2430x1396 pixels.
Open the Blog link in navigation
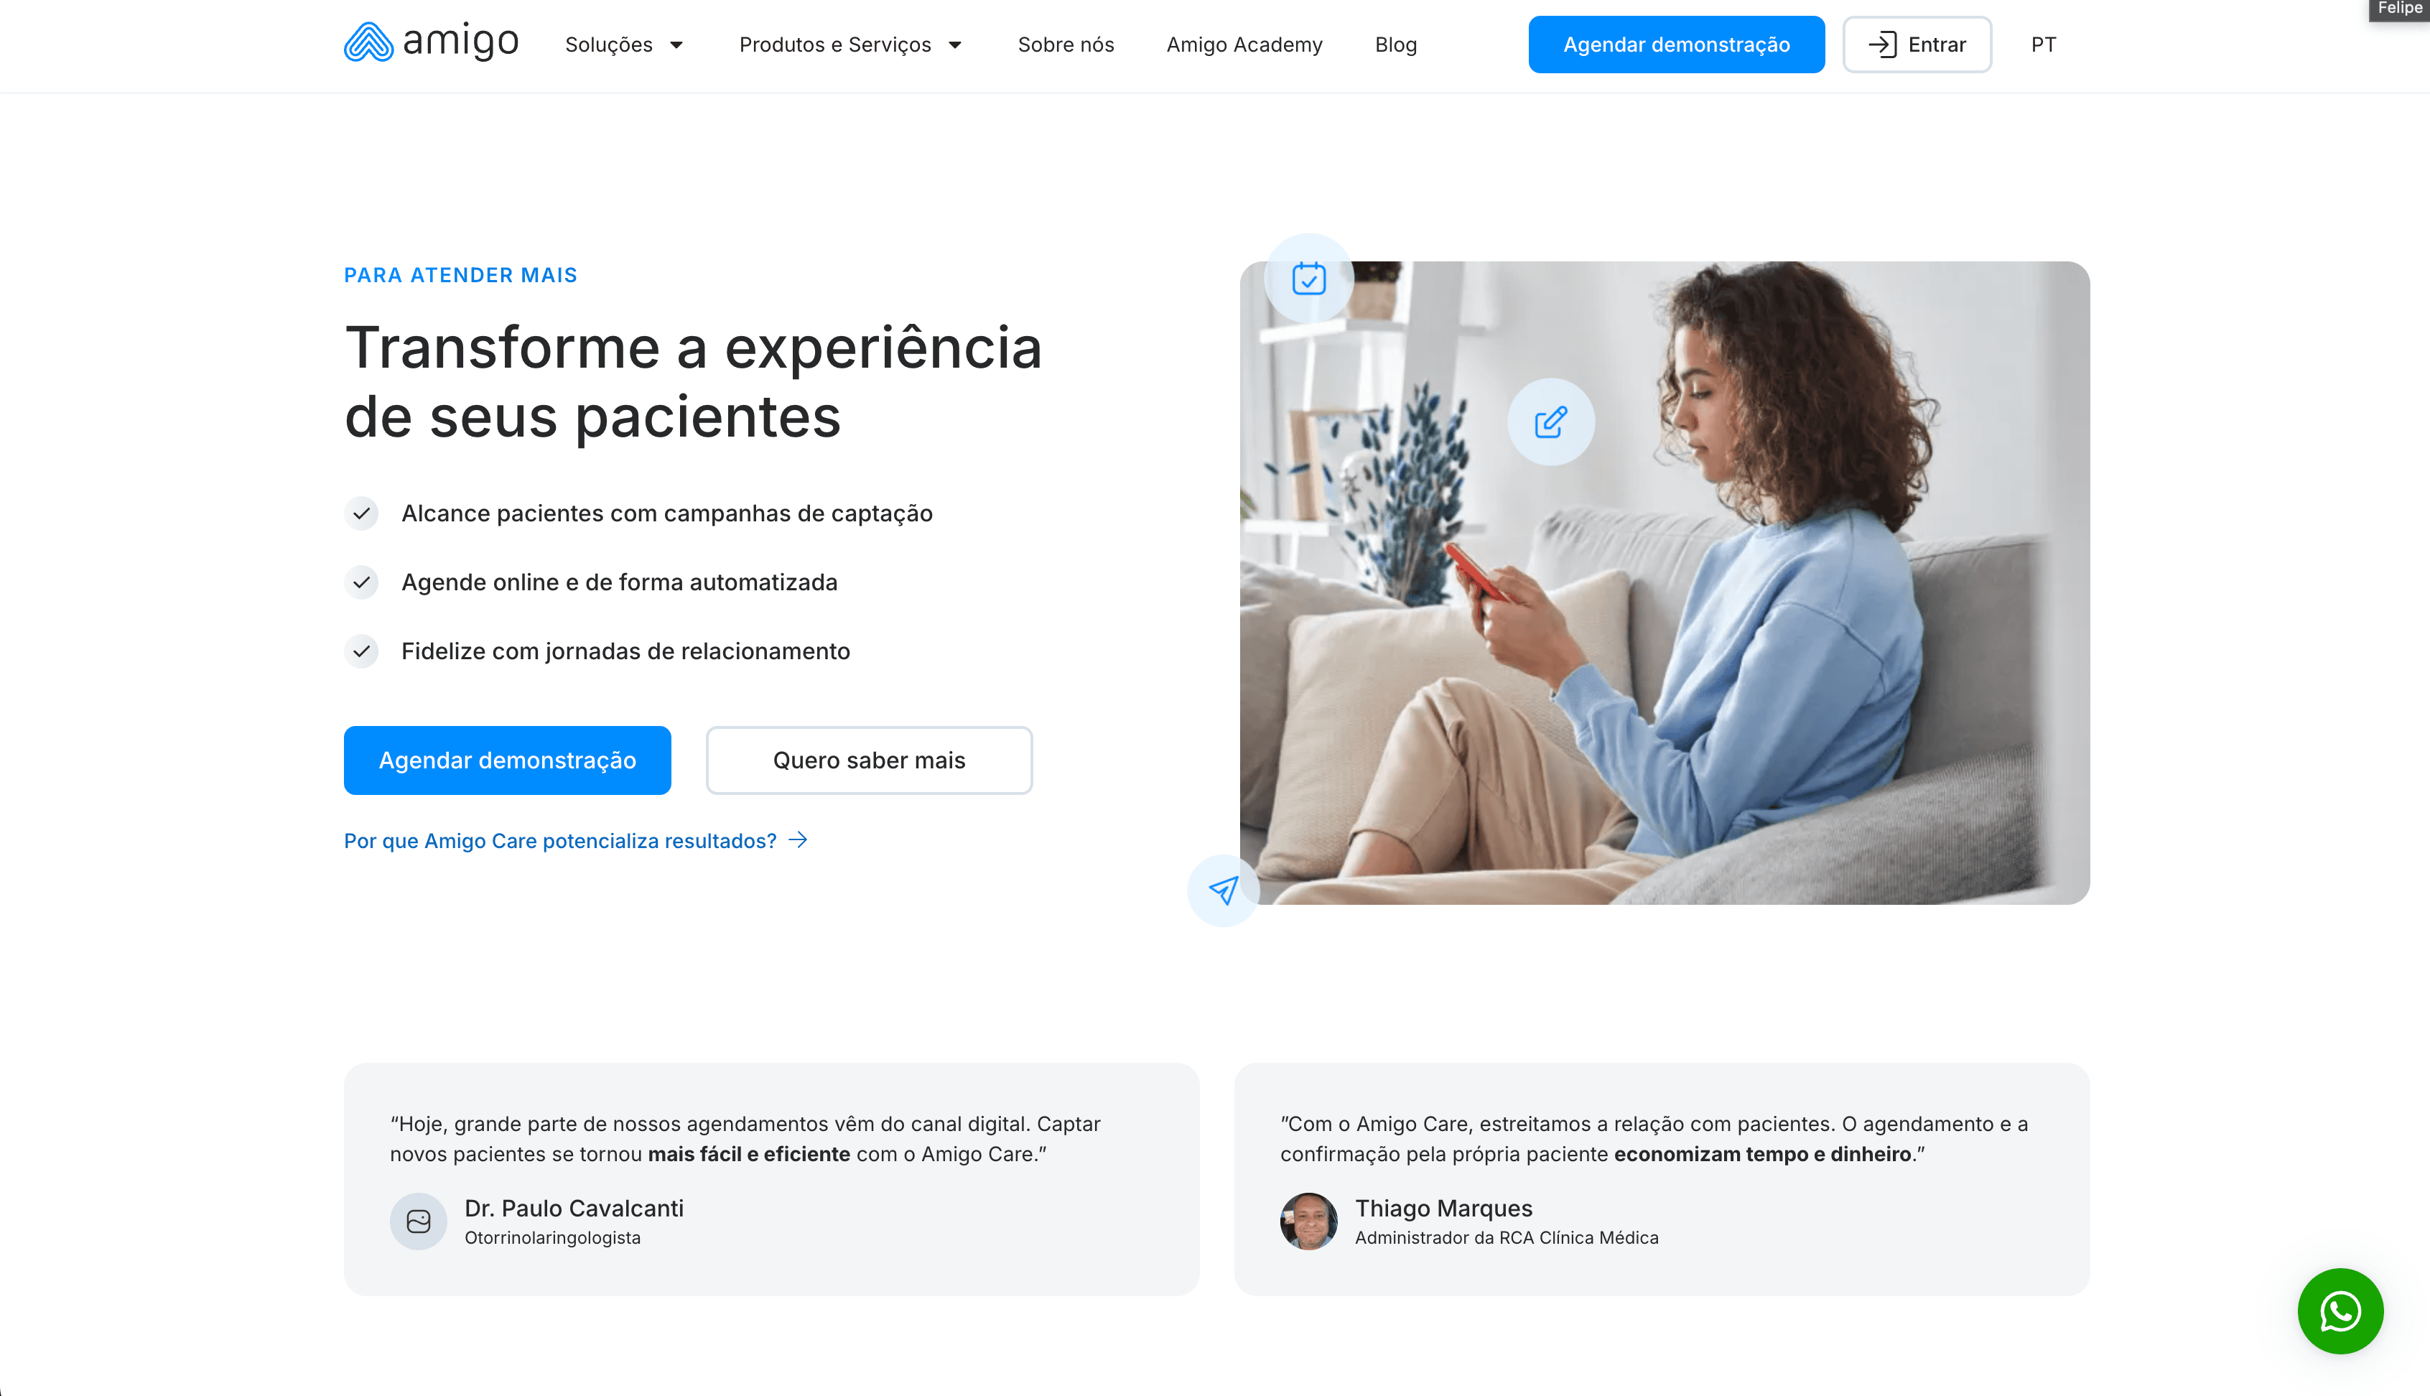[x=1396, y=44]
